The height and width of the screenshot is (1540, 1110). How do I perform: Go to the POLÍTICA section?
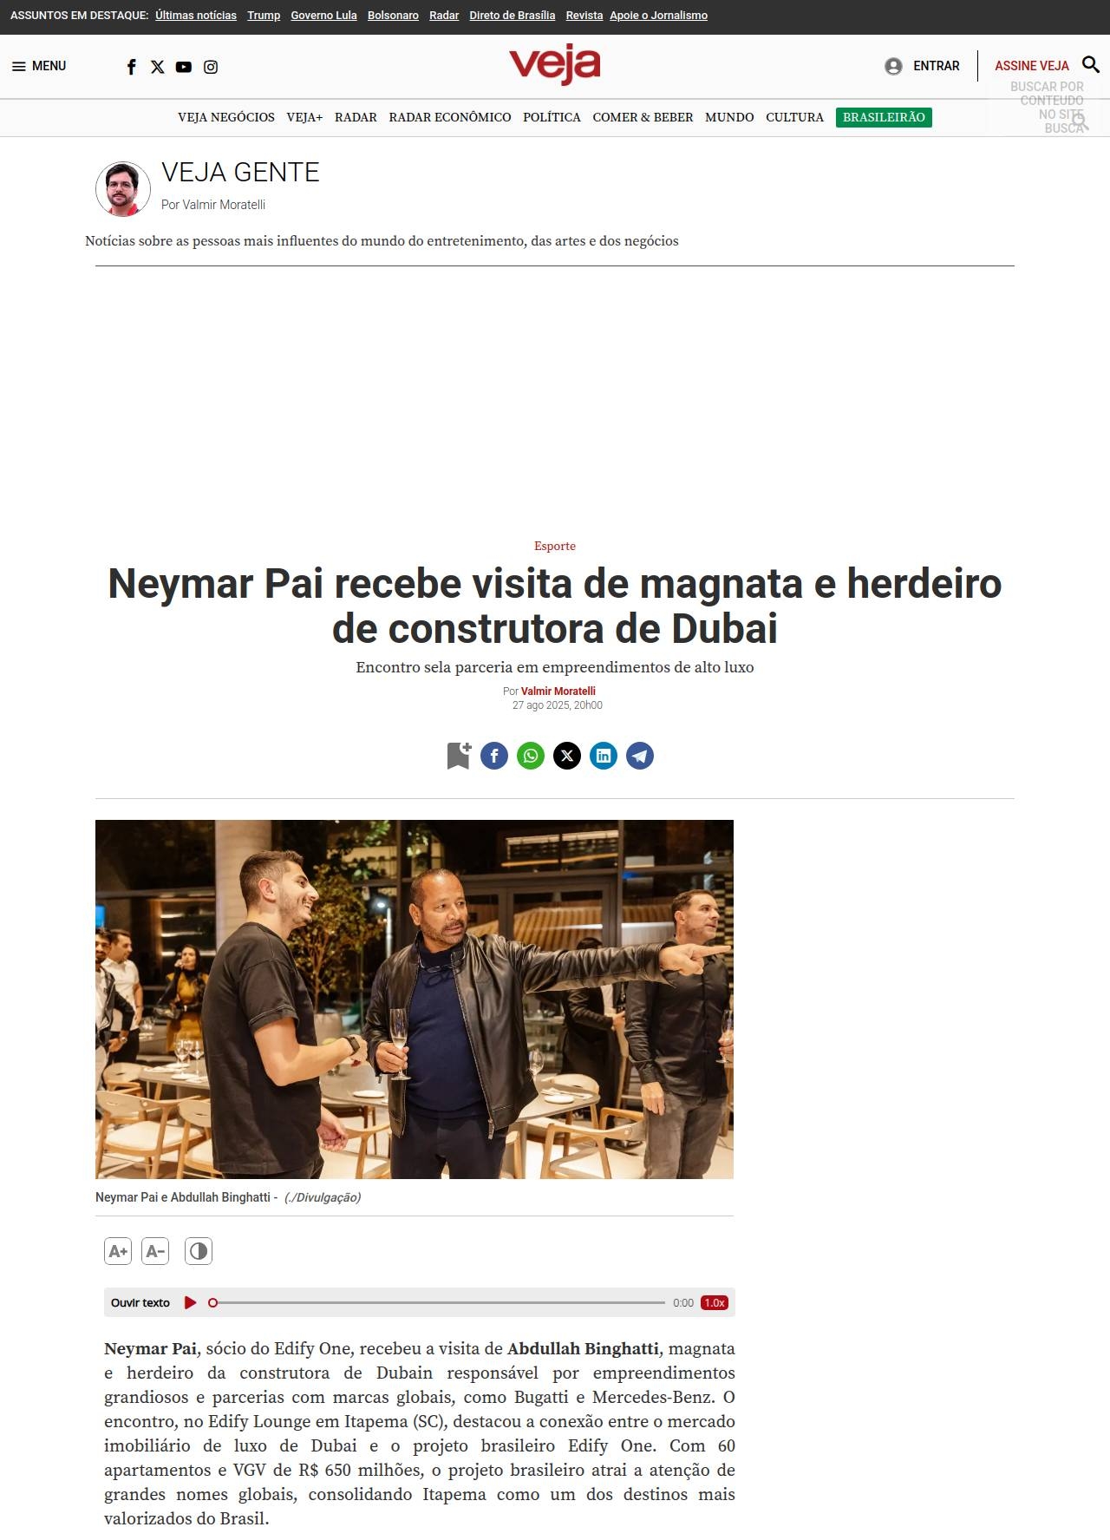click(x=552, y=117)
